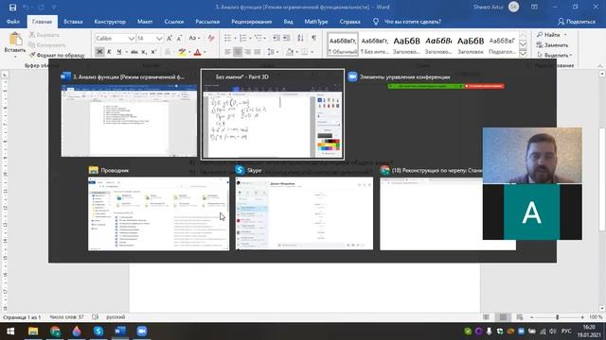606x340 pixels.
Task: Click the text highlight color button
Action: (x=182, y=52)
